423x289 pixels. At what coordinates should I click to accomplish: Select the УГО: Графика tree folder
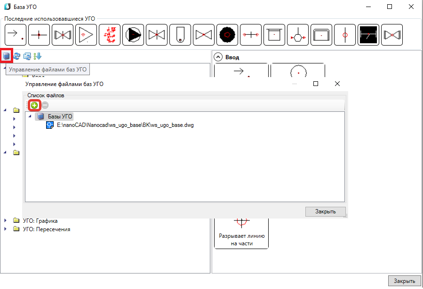(x=40, y=221)
